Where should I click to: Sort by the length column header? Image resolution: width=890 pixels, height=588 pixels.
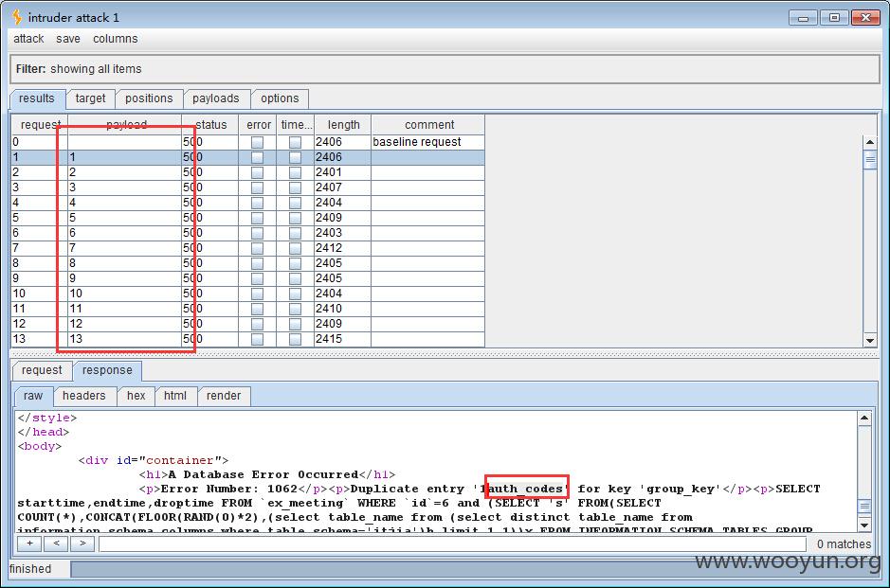(x=343, y=125)
